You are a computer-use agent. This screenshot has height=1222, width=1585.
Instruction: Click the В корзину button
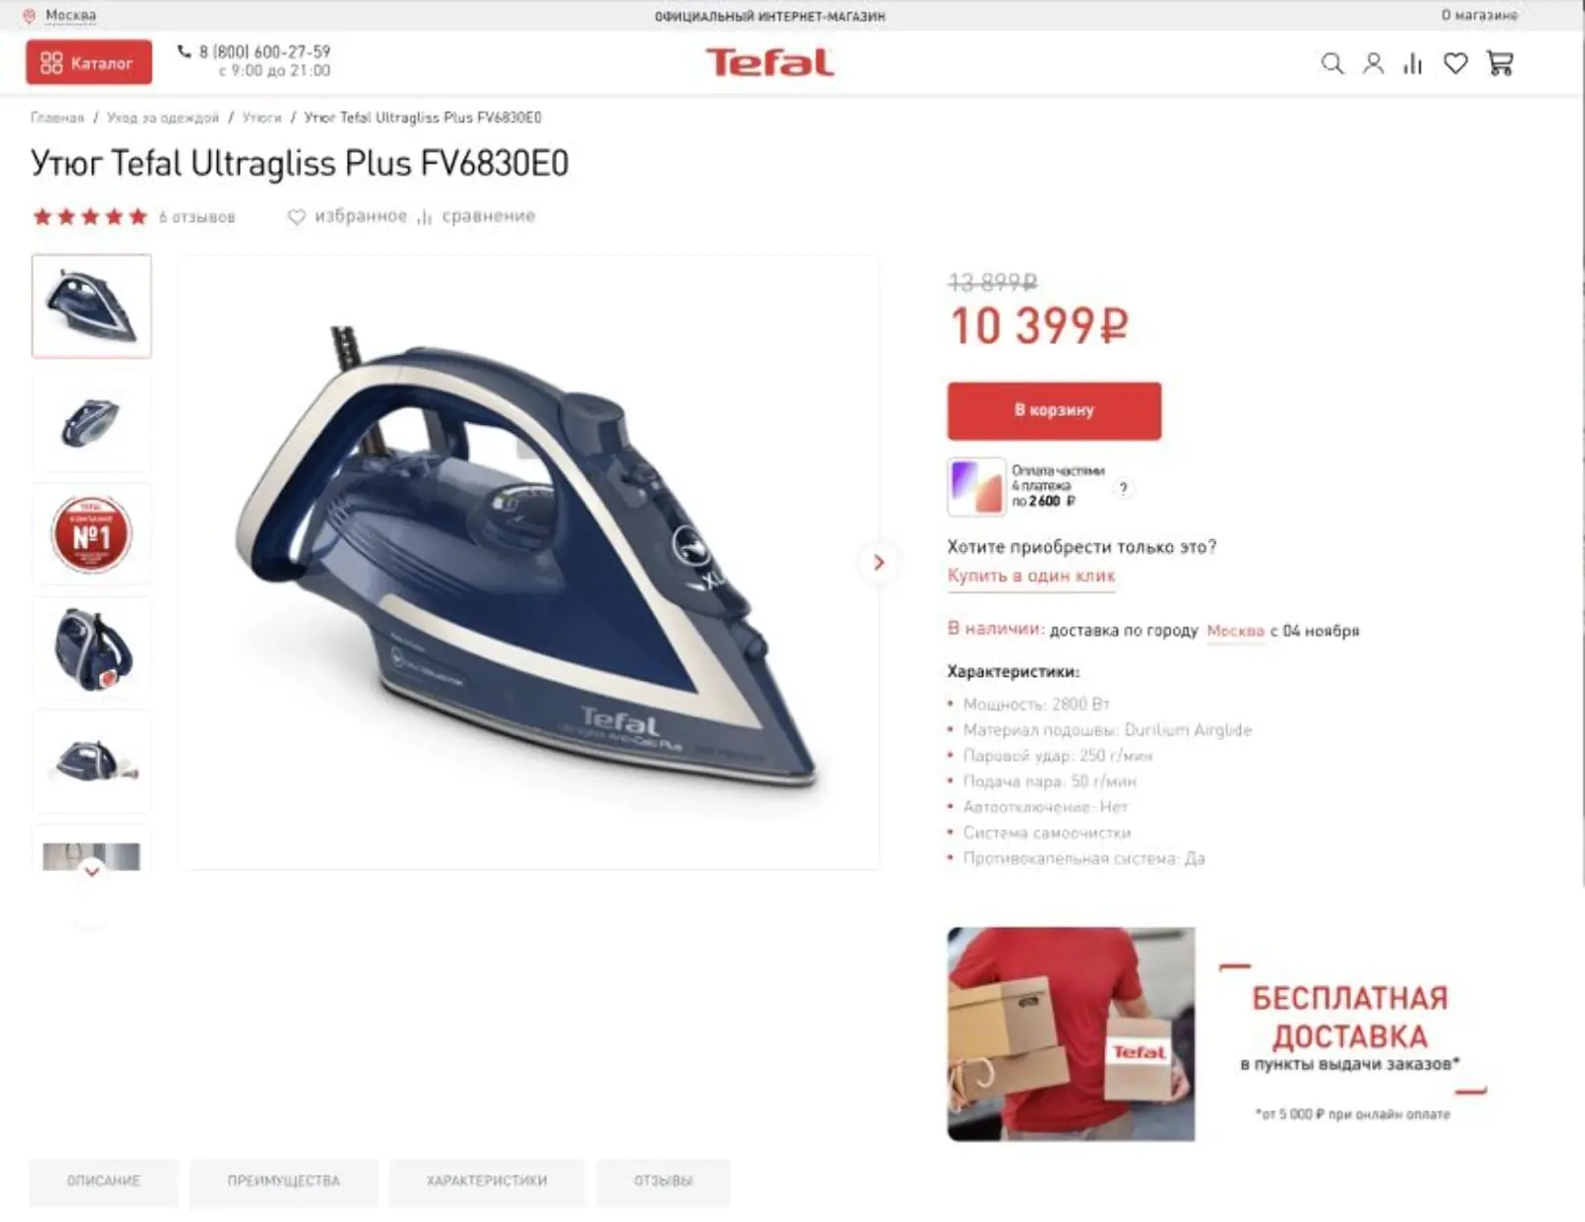click(x=1054, y=410)
